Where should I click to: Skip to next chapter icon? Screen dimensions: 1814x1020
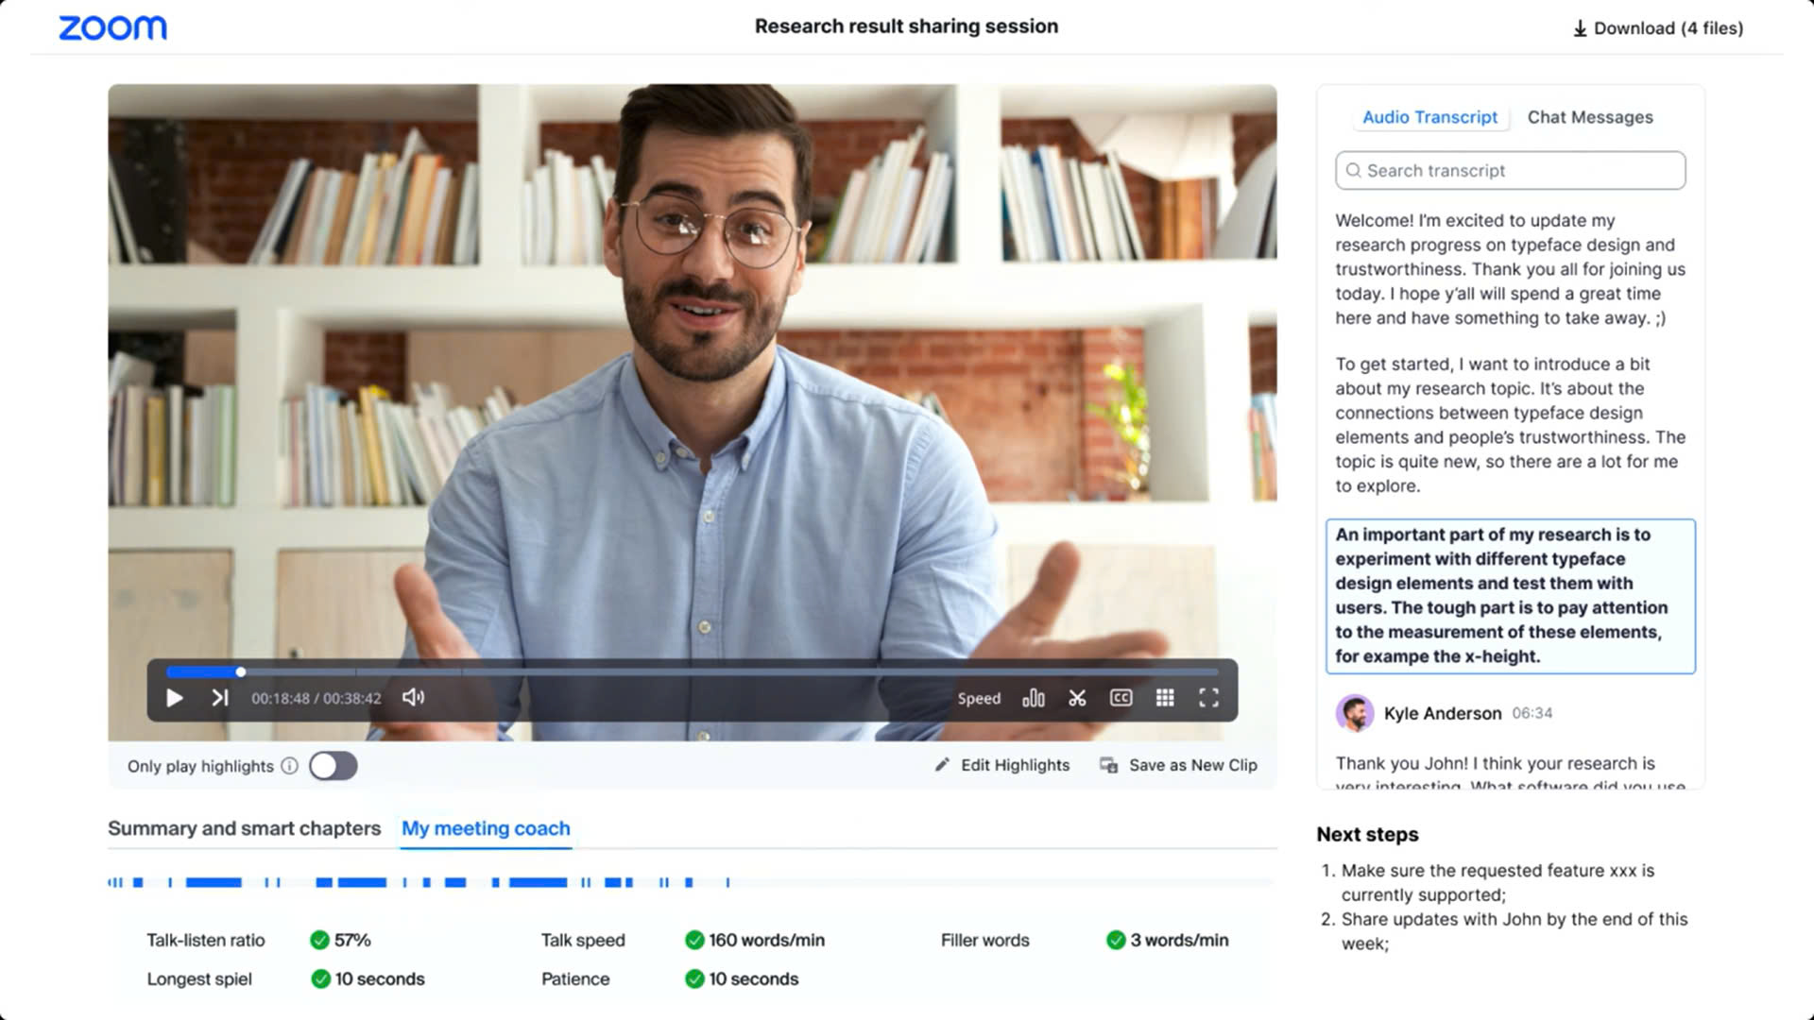(x=219, y=698)
